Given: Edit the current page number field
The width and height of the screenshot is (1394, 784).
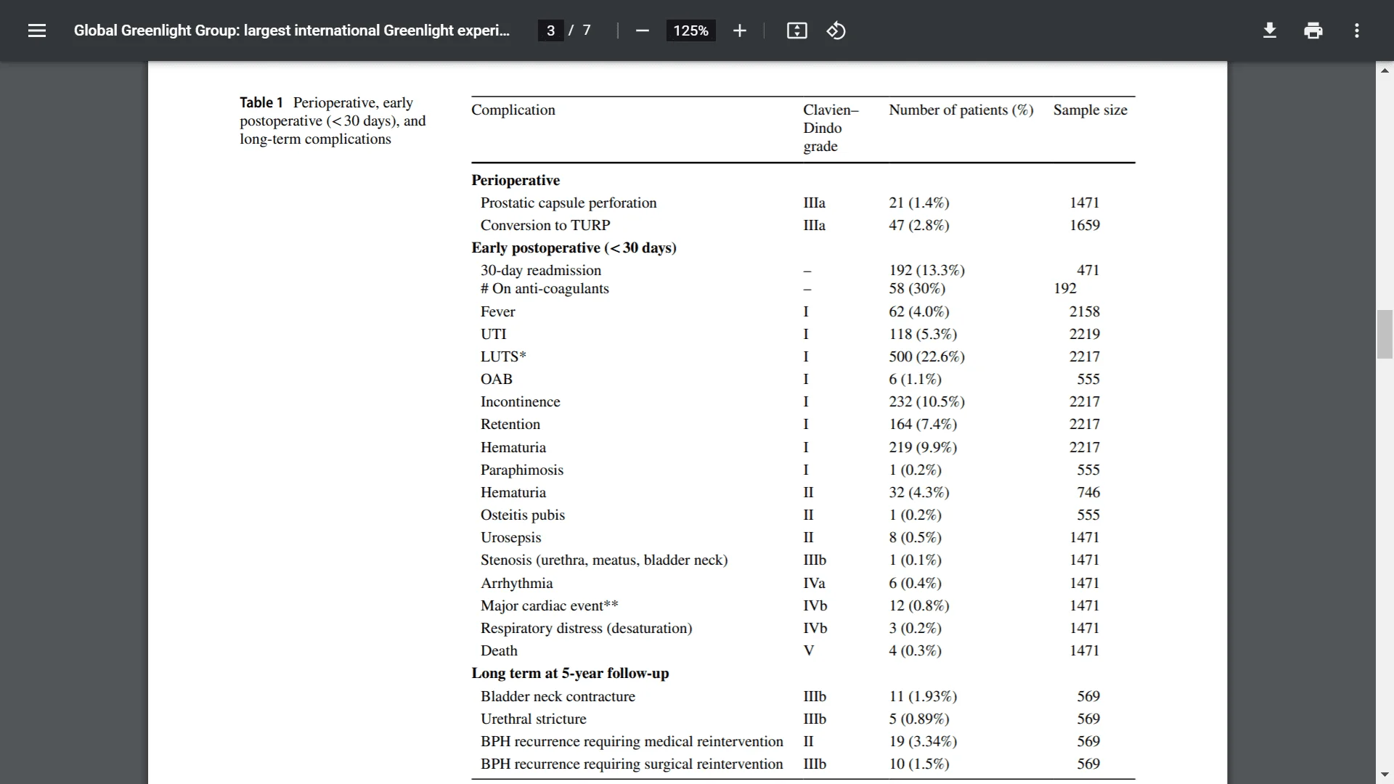Looking at the screenshot, I should [550, 30].
